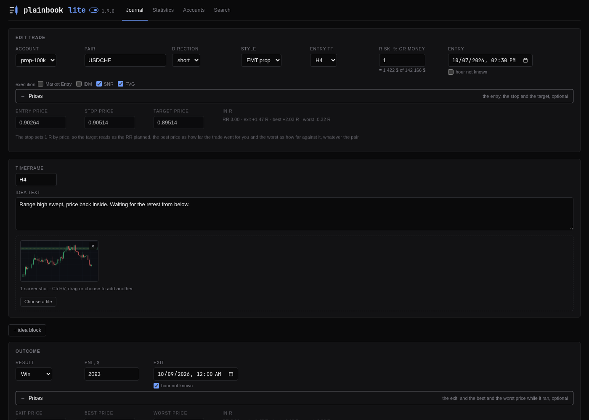Image resolution: width=589 pixels, height=420 pixels.
Task: Toggle the lite mode switch
Action: click(x=94, y=10)
